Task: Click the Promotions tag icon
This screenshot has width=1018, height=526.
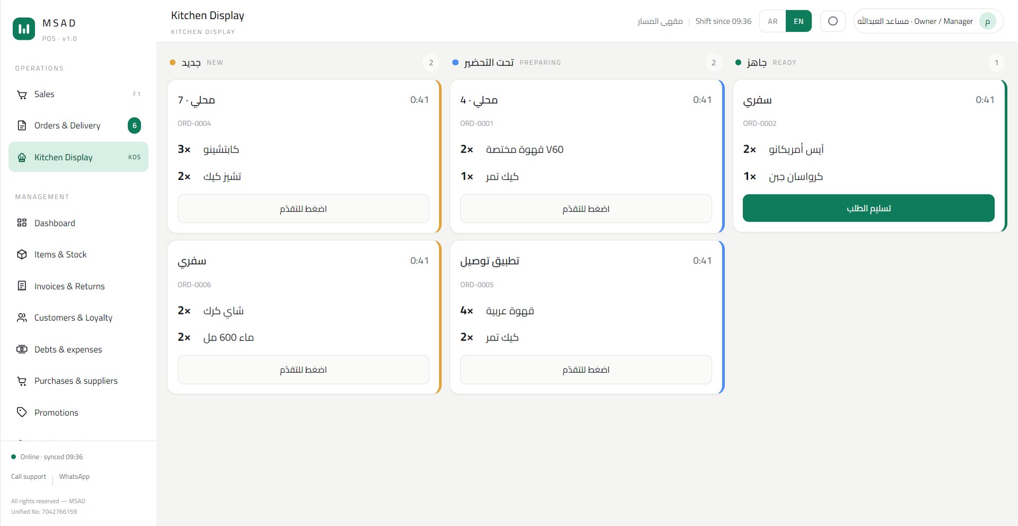Action: (x=22, y=412)
